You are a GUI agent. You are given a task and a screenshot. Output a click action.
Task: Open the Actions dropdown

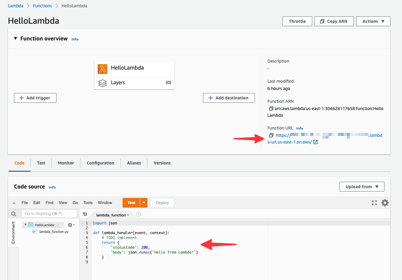point(373,21)
